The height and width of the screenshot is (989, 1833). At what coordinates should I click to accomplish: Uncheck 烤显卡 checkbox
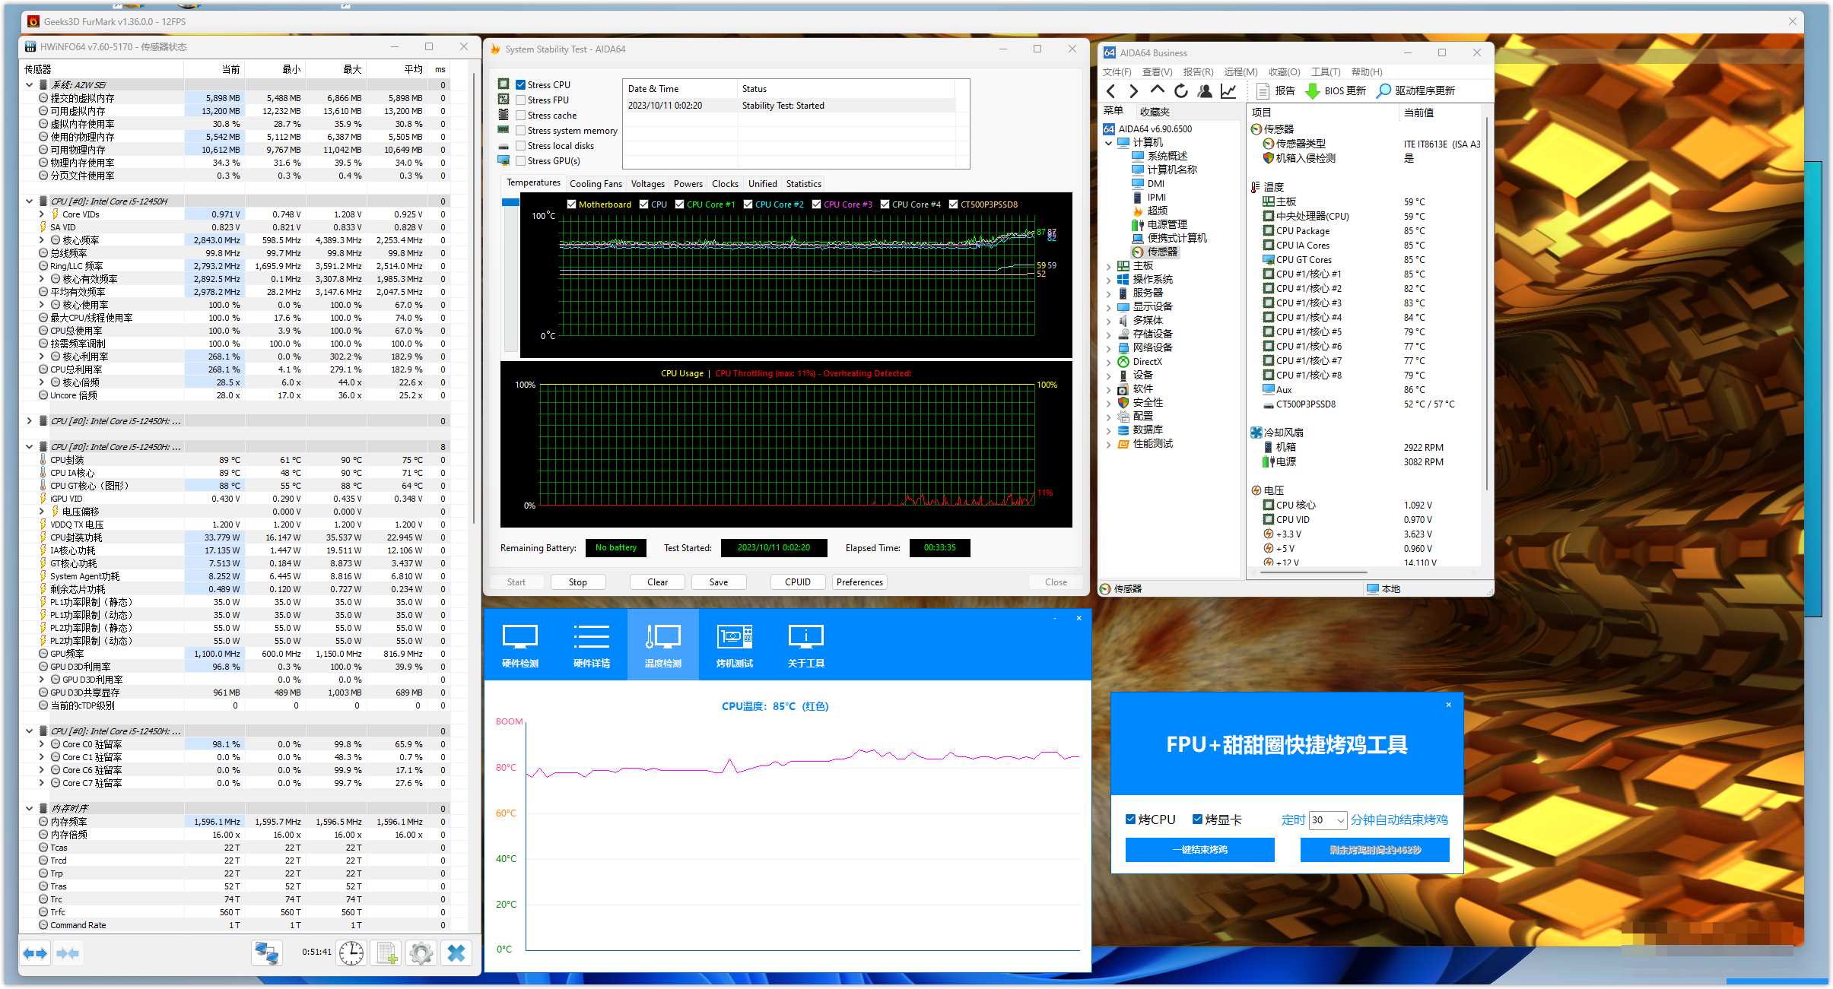[1197, 819]
